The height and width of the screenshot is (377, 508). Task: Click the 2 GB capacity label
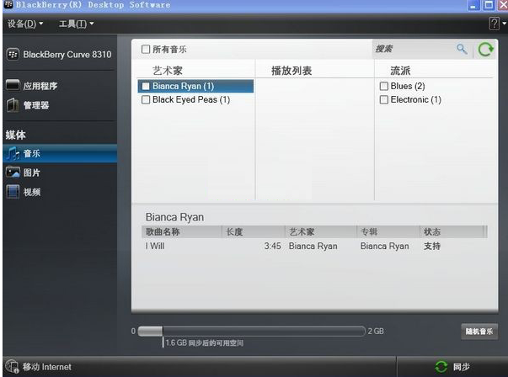click(x=376, y=331)
